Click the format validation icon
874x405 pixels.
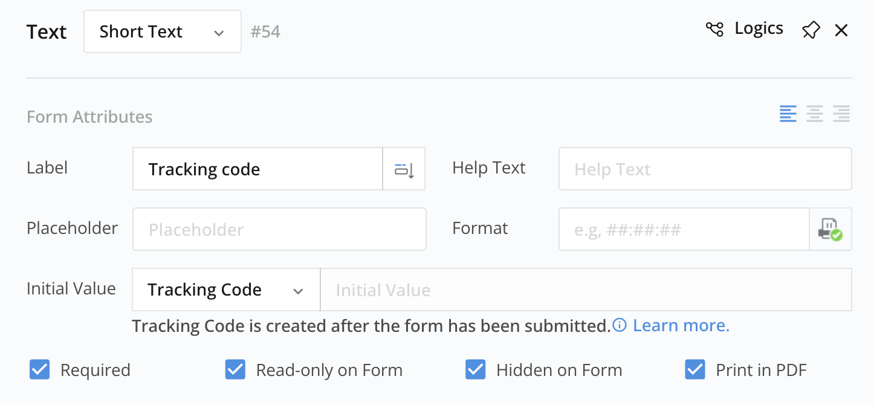point(830,230)
